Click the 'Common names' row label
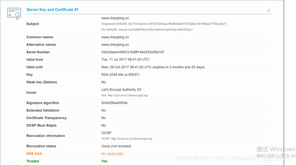The height and width of the screenshot is (166, 296). click(40, 37)
